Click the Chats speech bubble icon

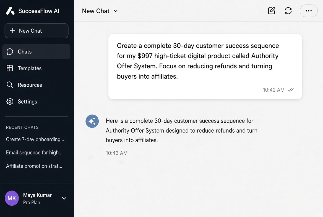(x=10, y=51)
